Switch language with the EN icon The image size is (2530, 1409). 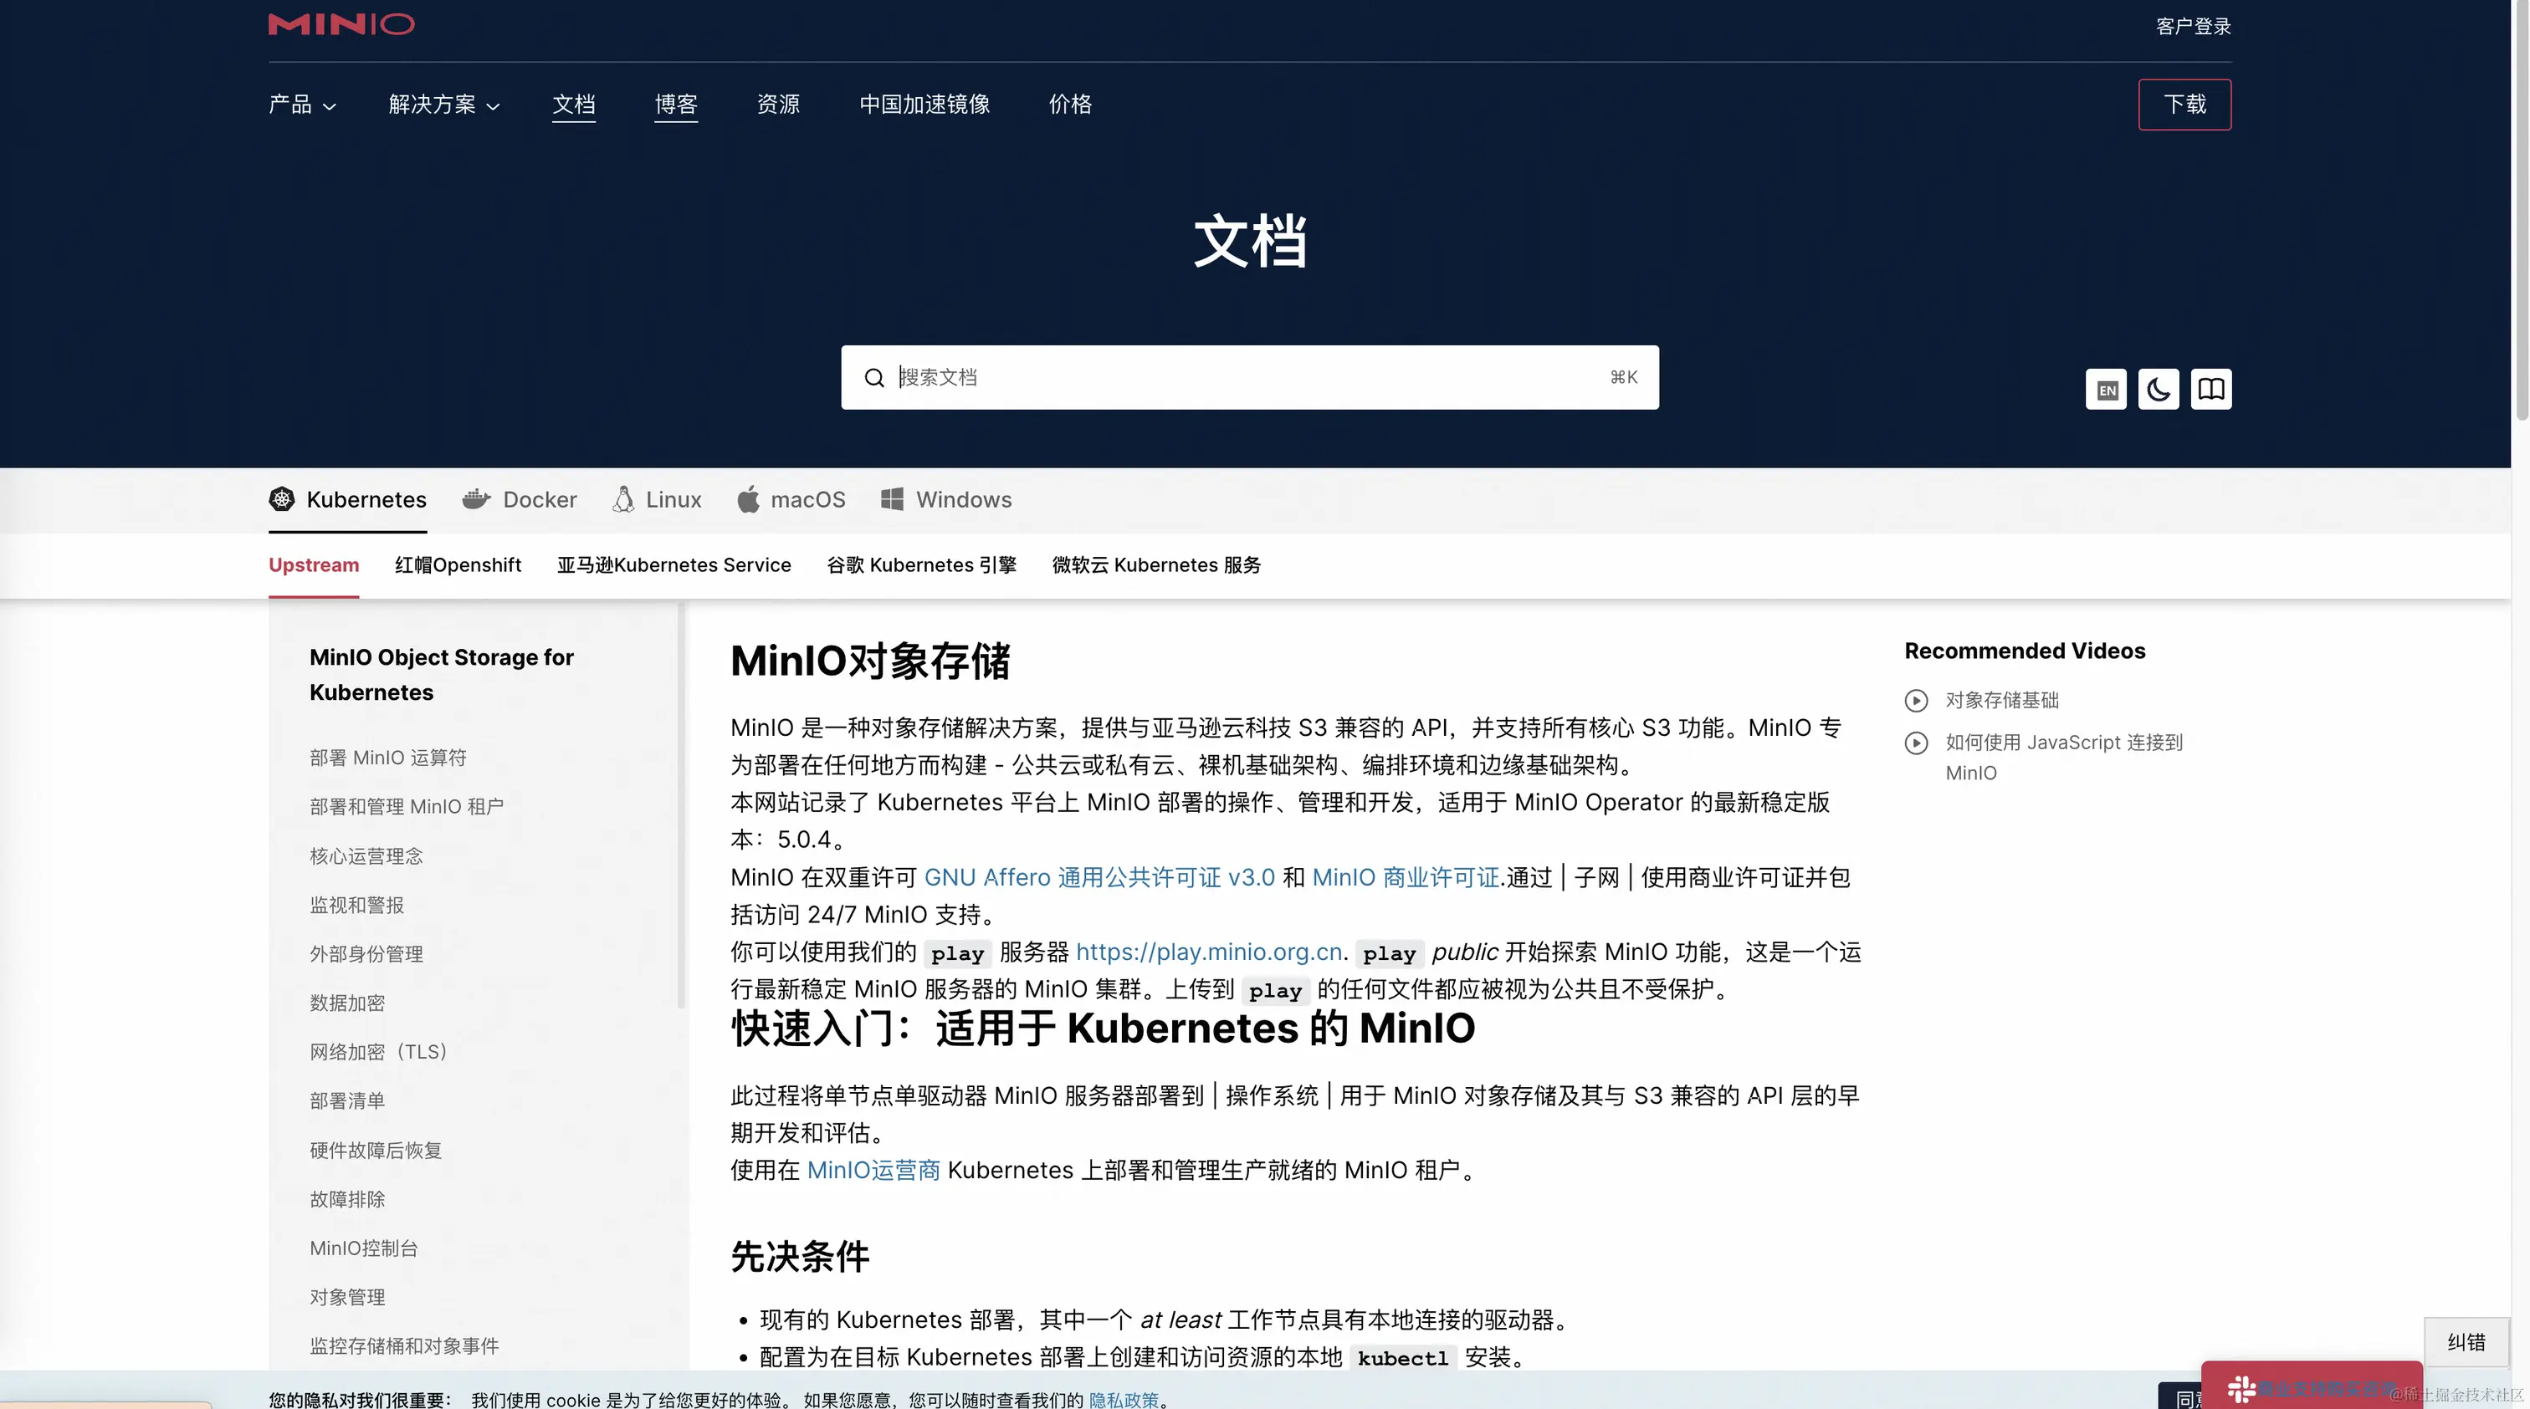tap(2106, 390)
